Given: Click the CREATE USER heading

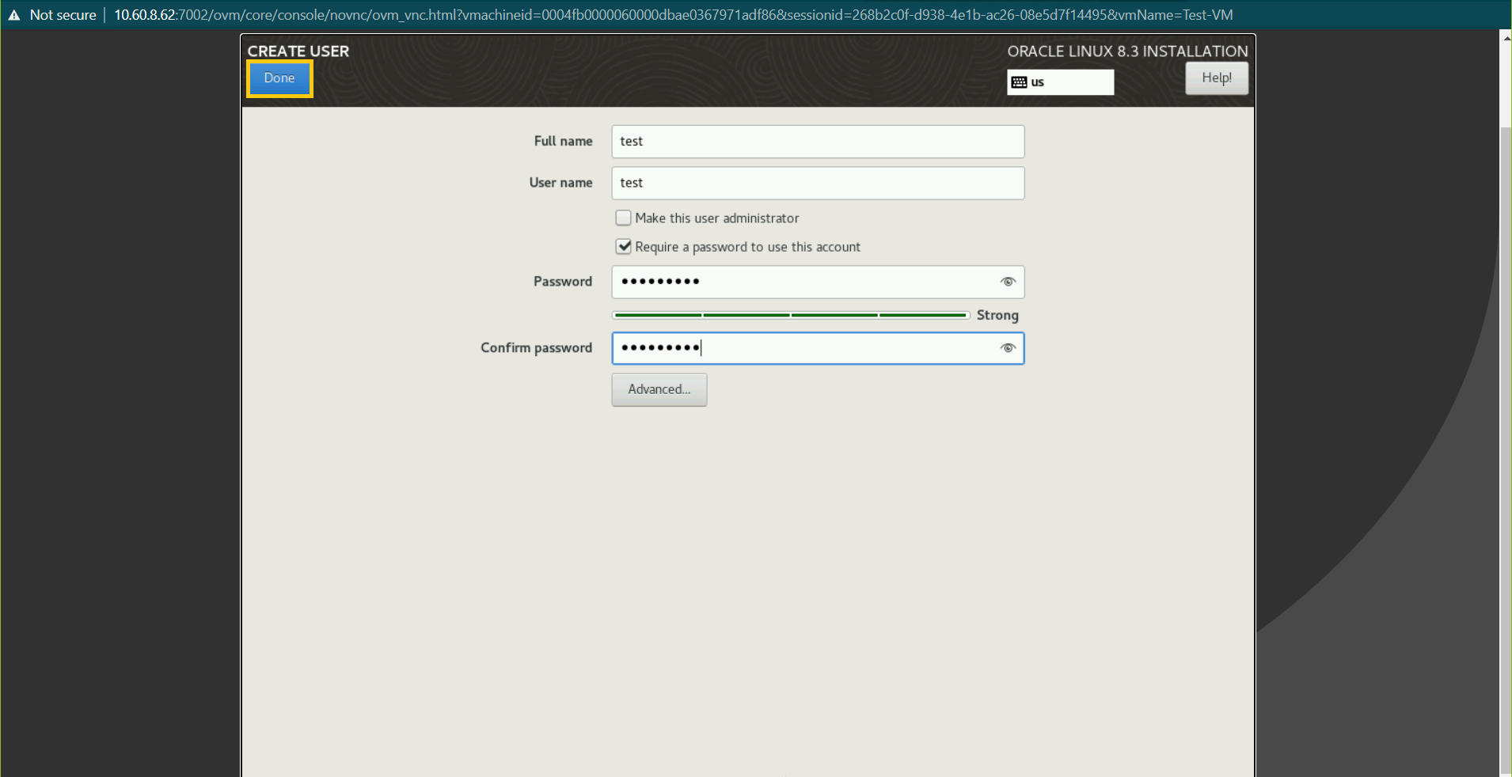Looking at the screenshot, I should (x=298, y=51).
